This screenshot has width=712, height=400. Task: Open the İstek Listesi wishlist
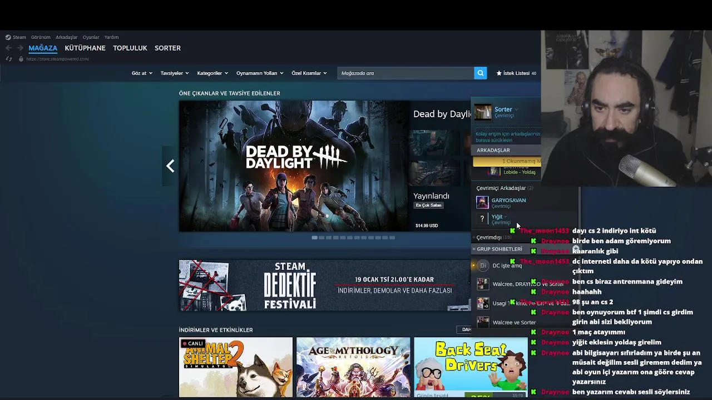tap(516, 73)
